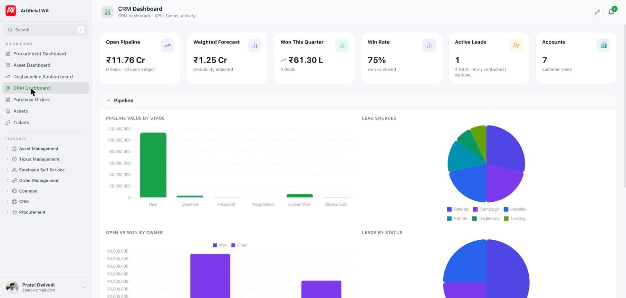Toggle the Open series in owner chart legend
Viewport: 626px width, 298px height.
pyautogui.click(x=240, y=245)
